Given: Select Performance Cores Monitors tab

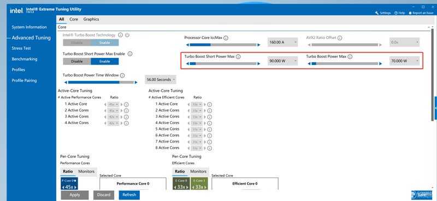Looking at the screenshot, I should click(86, 172).
